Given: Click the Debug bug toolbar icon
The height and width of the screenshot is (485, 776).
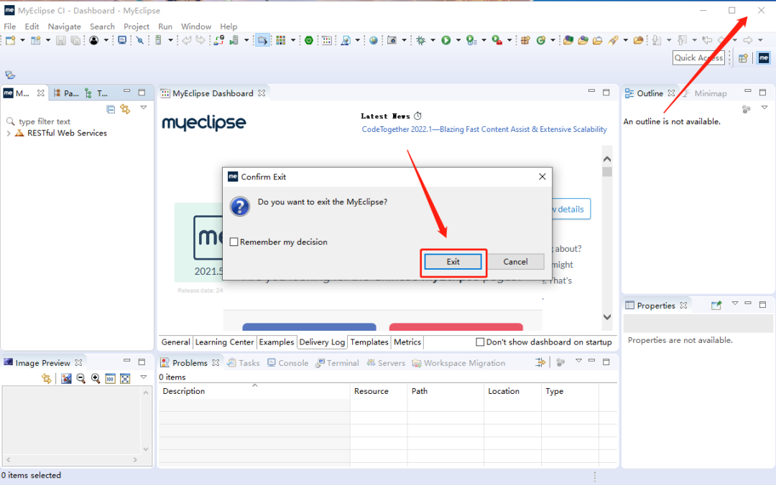Looking at the screenshot, I should [420, 41].
